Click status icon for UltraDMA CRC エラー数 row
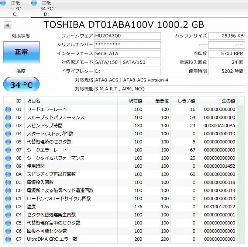 tap(8, 239)
